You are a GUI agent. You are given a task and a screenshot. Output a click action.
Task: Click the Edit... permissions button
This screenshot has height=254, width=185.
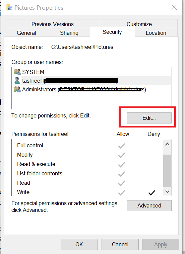coord(149,118)
